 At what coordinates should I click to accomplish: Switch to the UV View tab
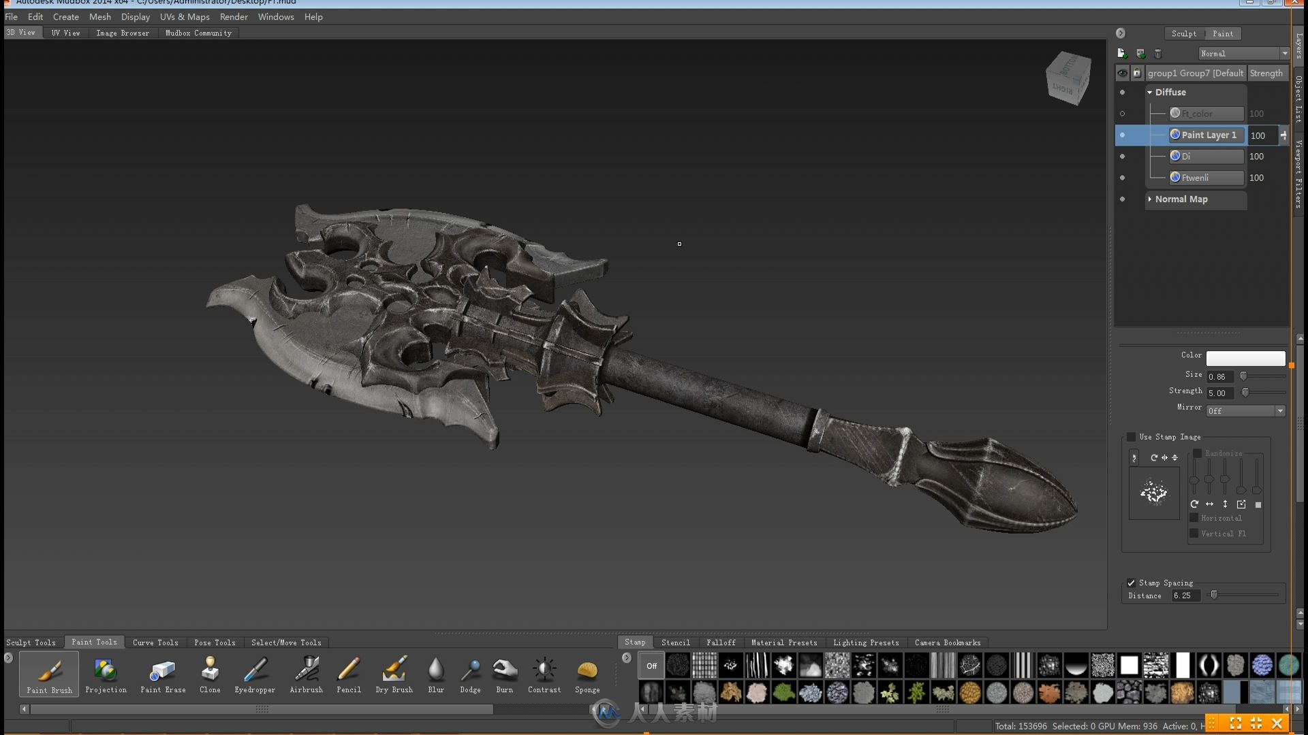[65, 33]
